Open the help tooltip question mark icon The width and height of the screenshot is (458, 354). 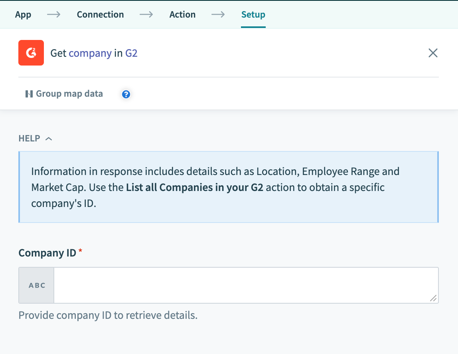[126, 94]
